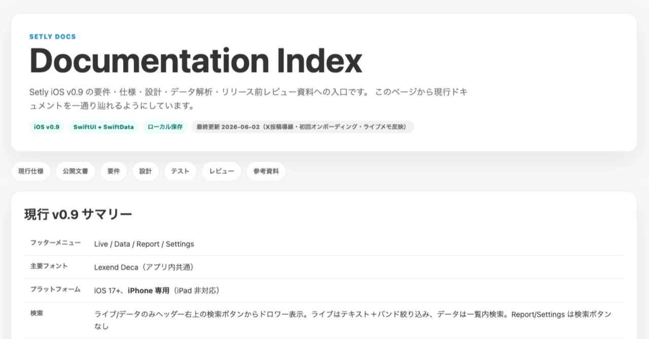The height and width of the screenshot is (339, 649).
Task: Select the 要件 navigation pill
Action: pyautogui.click(x=114, y=172)
